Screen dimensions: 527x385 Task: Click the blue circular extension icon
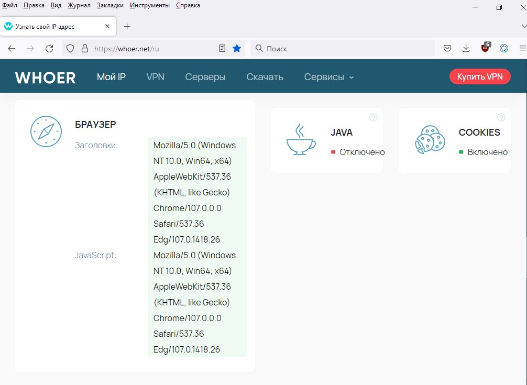503,49
